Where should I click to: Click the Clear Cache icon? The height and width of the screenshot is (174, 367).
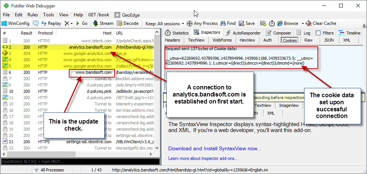(309, 23)
